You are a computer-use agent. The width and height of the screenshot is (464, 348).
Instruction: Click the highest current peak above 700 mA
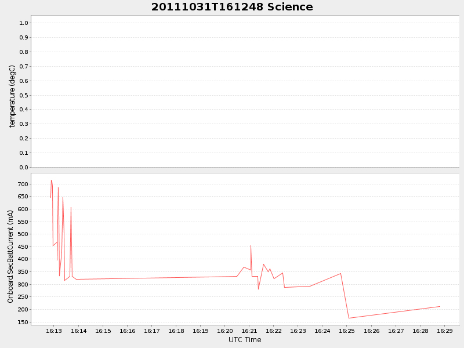click(51, 180)
